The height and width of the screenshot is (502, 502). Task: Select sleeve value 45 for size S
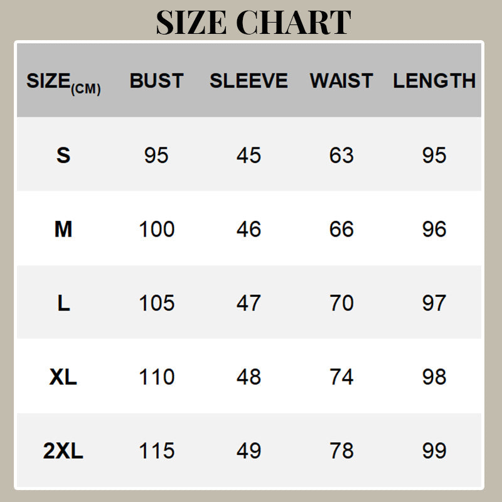(248, 155)
